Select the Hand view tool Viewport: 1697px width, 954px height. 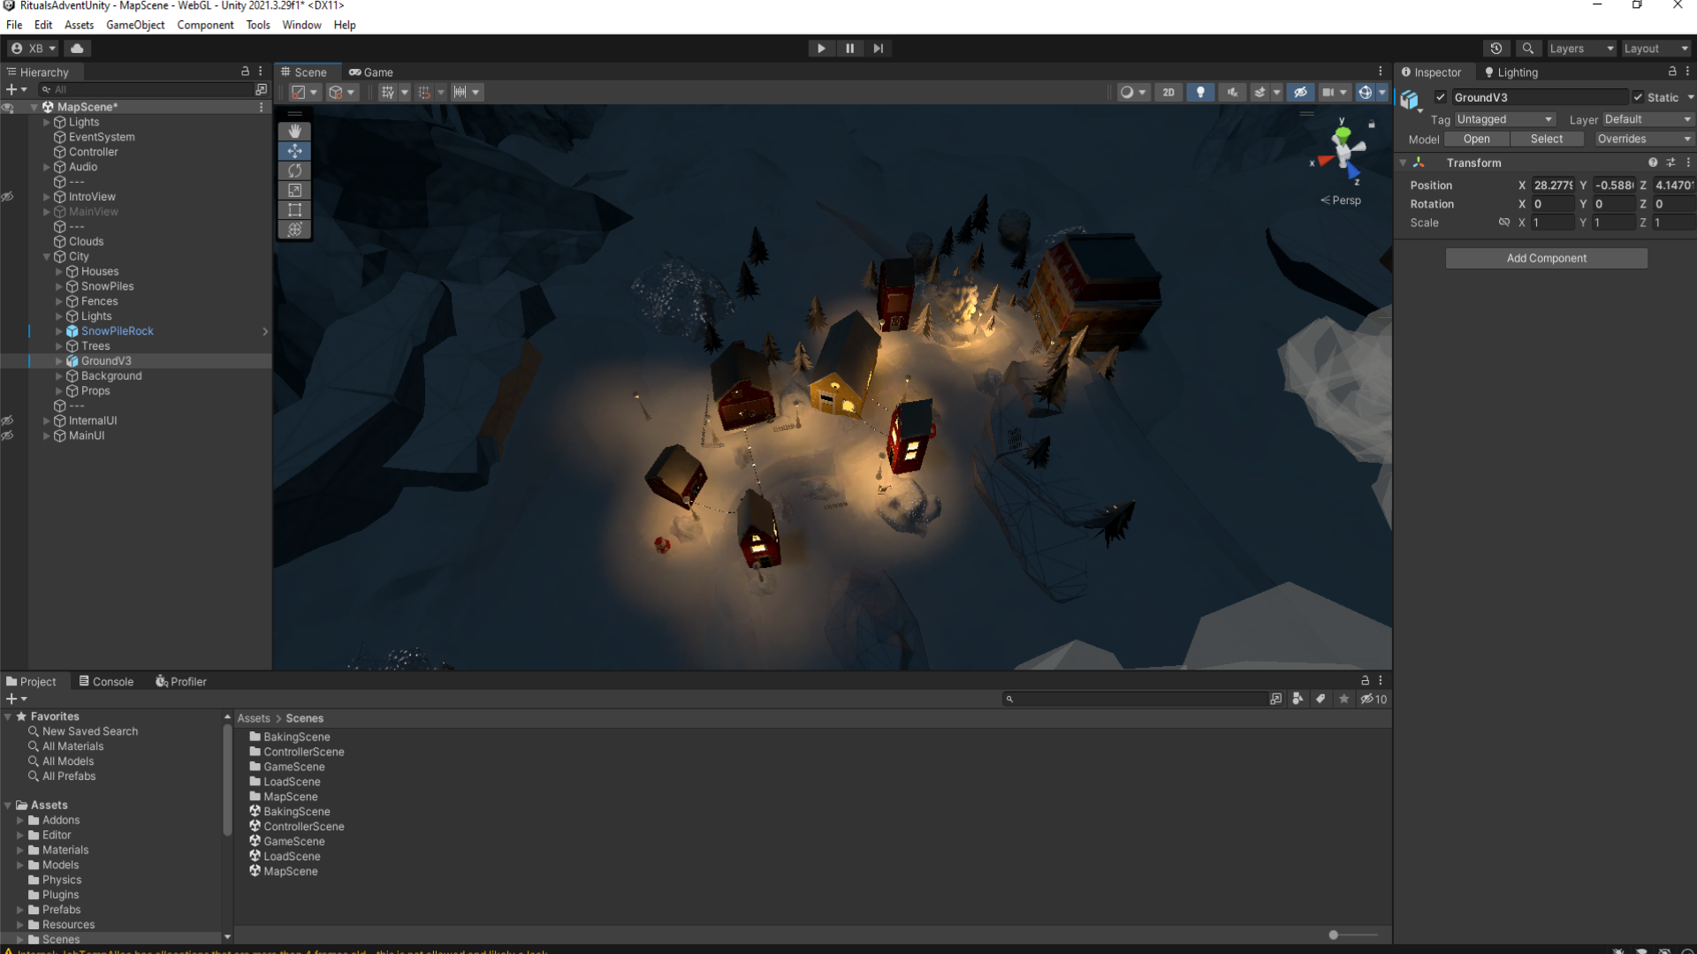pyautogui.click(x=294, y=132)
